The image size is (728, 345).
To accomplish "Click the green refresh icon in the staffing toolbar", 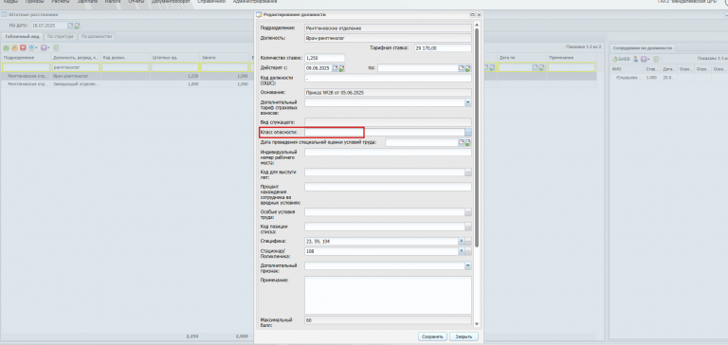I will point(56,47).
